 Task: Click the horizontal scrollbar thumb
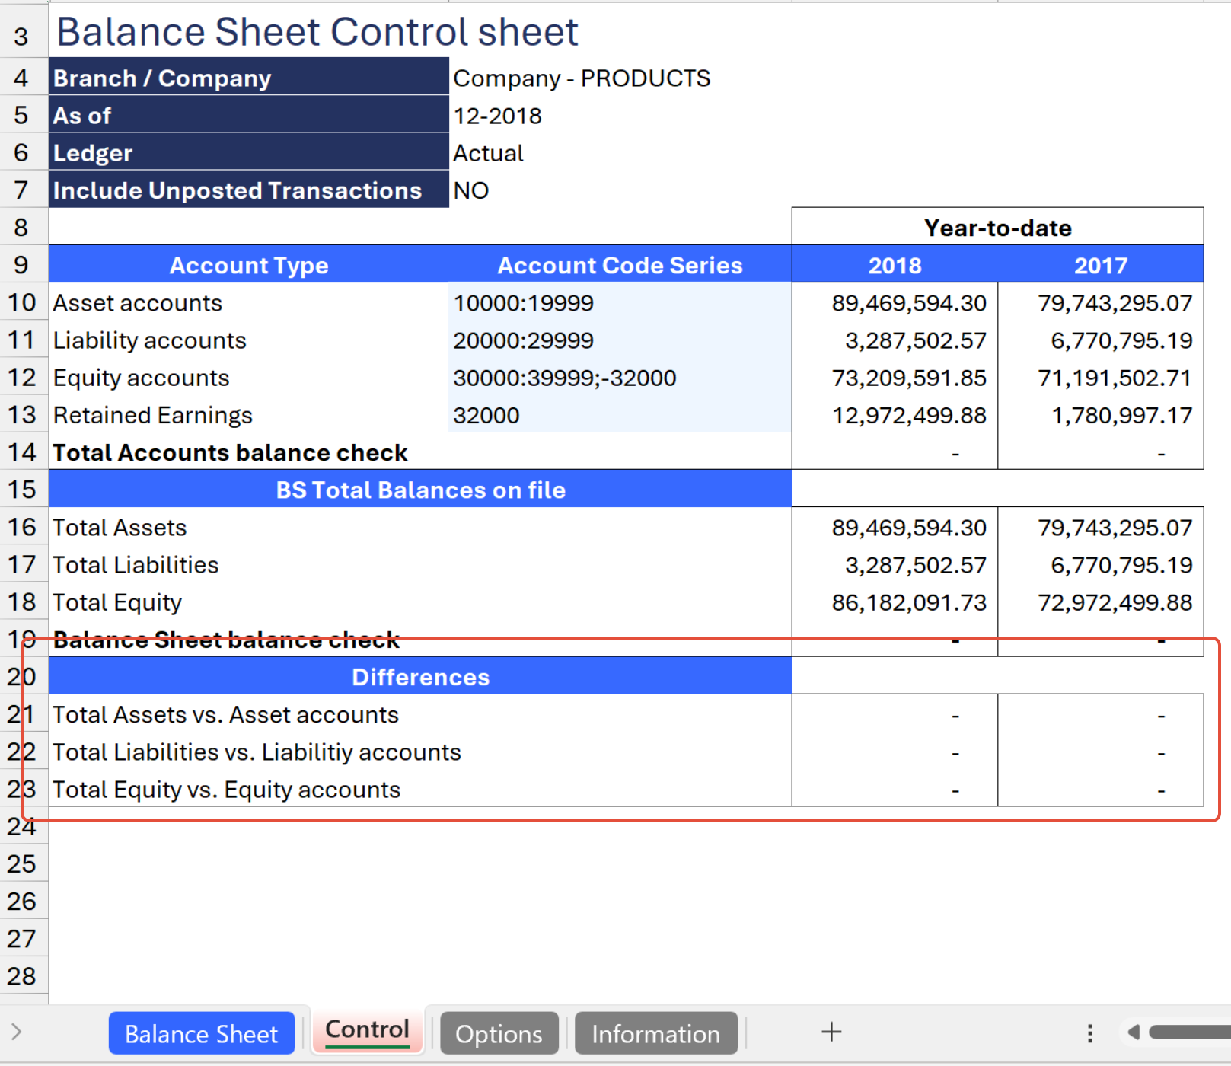[x=1190, y=1032]
